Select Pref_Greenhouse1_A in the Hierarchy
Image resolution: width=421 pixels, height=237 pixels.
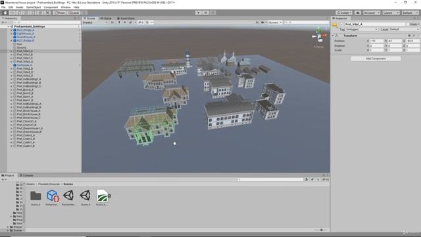30,128
